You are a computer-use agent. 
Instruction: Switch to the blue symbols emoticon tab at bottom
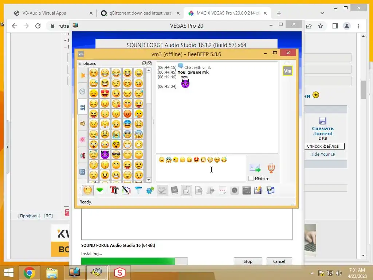83,171
